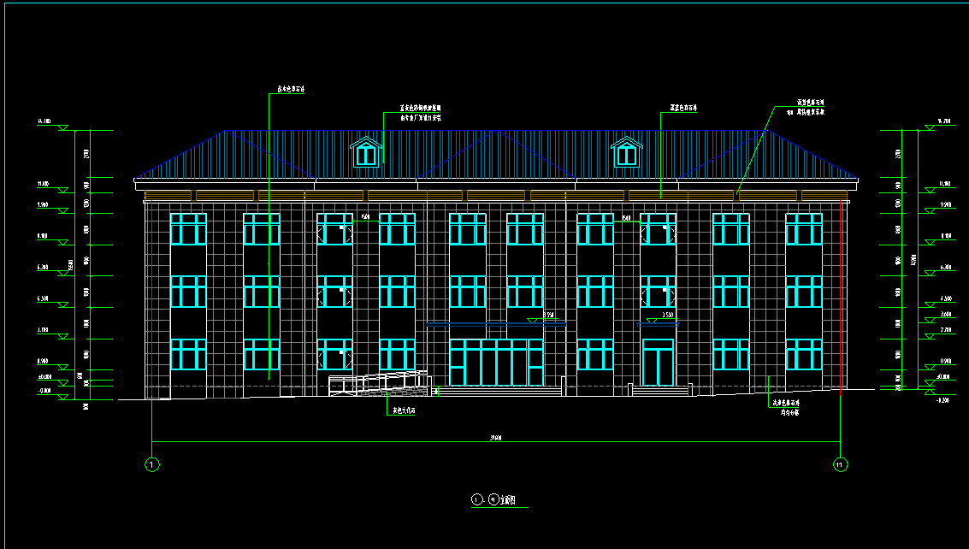The width and height of the screenshot is (969, 549).
Task: Click the top-left third-floor window
Action: [x=188, y=229]
